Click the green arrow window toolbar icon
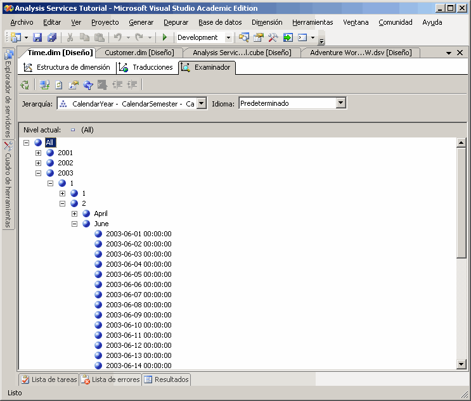Viewport: 471px width, 401px height. point(288,37)
